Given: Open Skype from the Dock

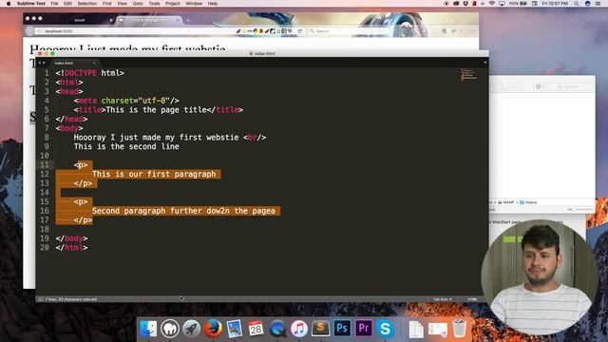Looking at the screenshot, I should click(385, 329).
